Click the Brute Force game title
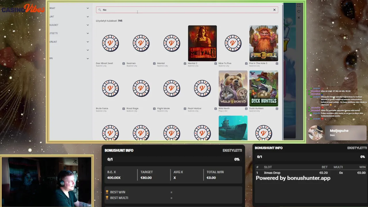368x207 pixels. (102, 108)
